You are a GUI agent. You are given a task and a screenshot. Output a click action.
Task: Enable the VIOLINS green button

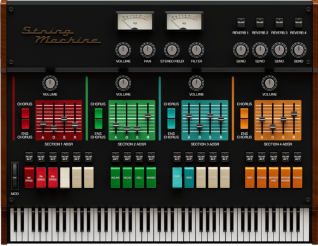(x=115, y=177)
